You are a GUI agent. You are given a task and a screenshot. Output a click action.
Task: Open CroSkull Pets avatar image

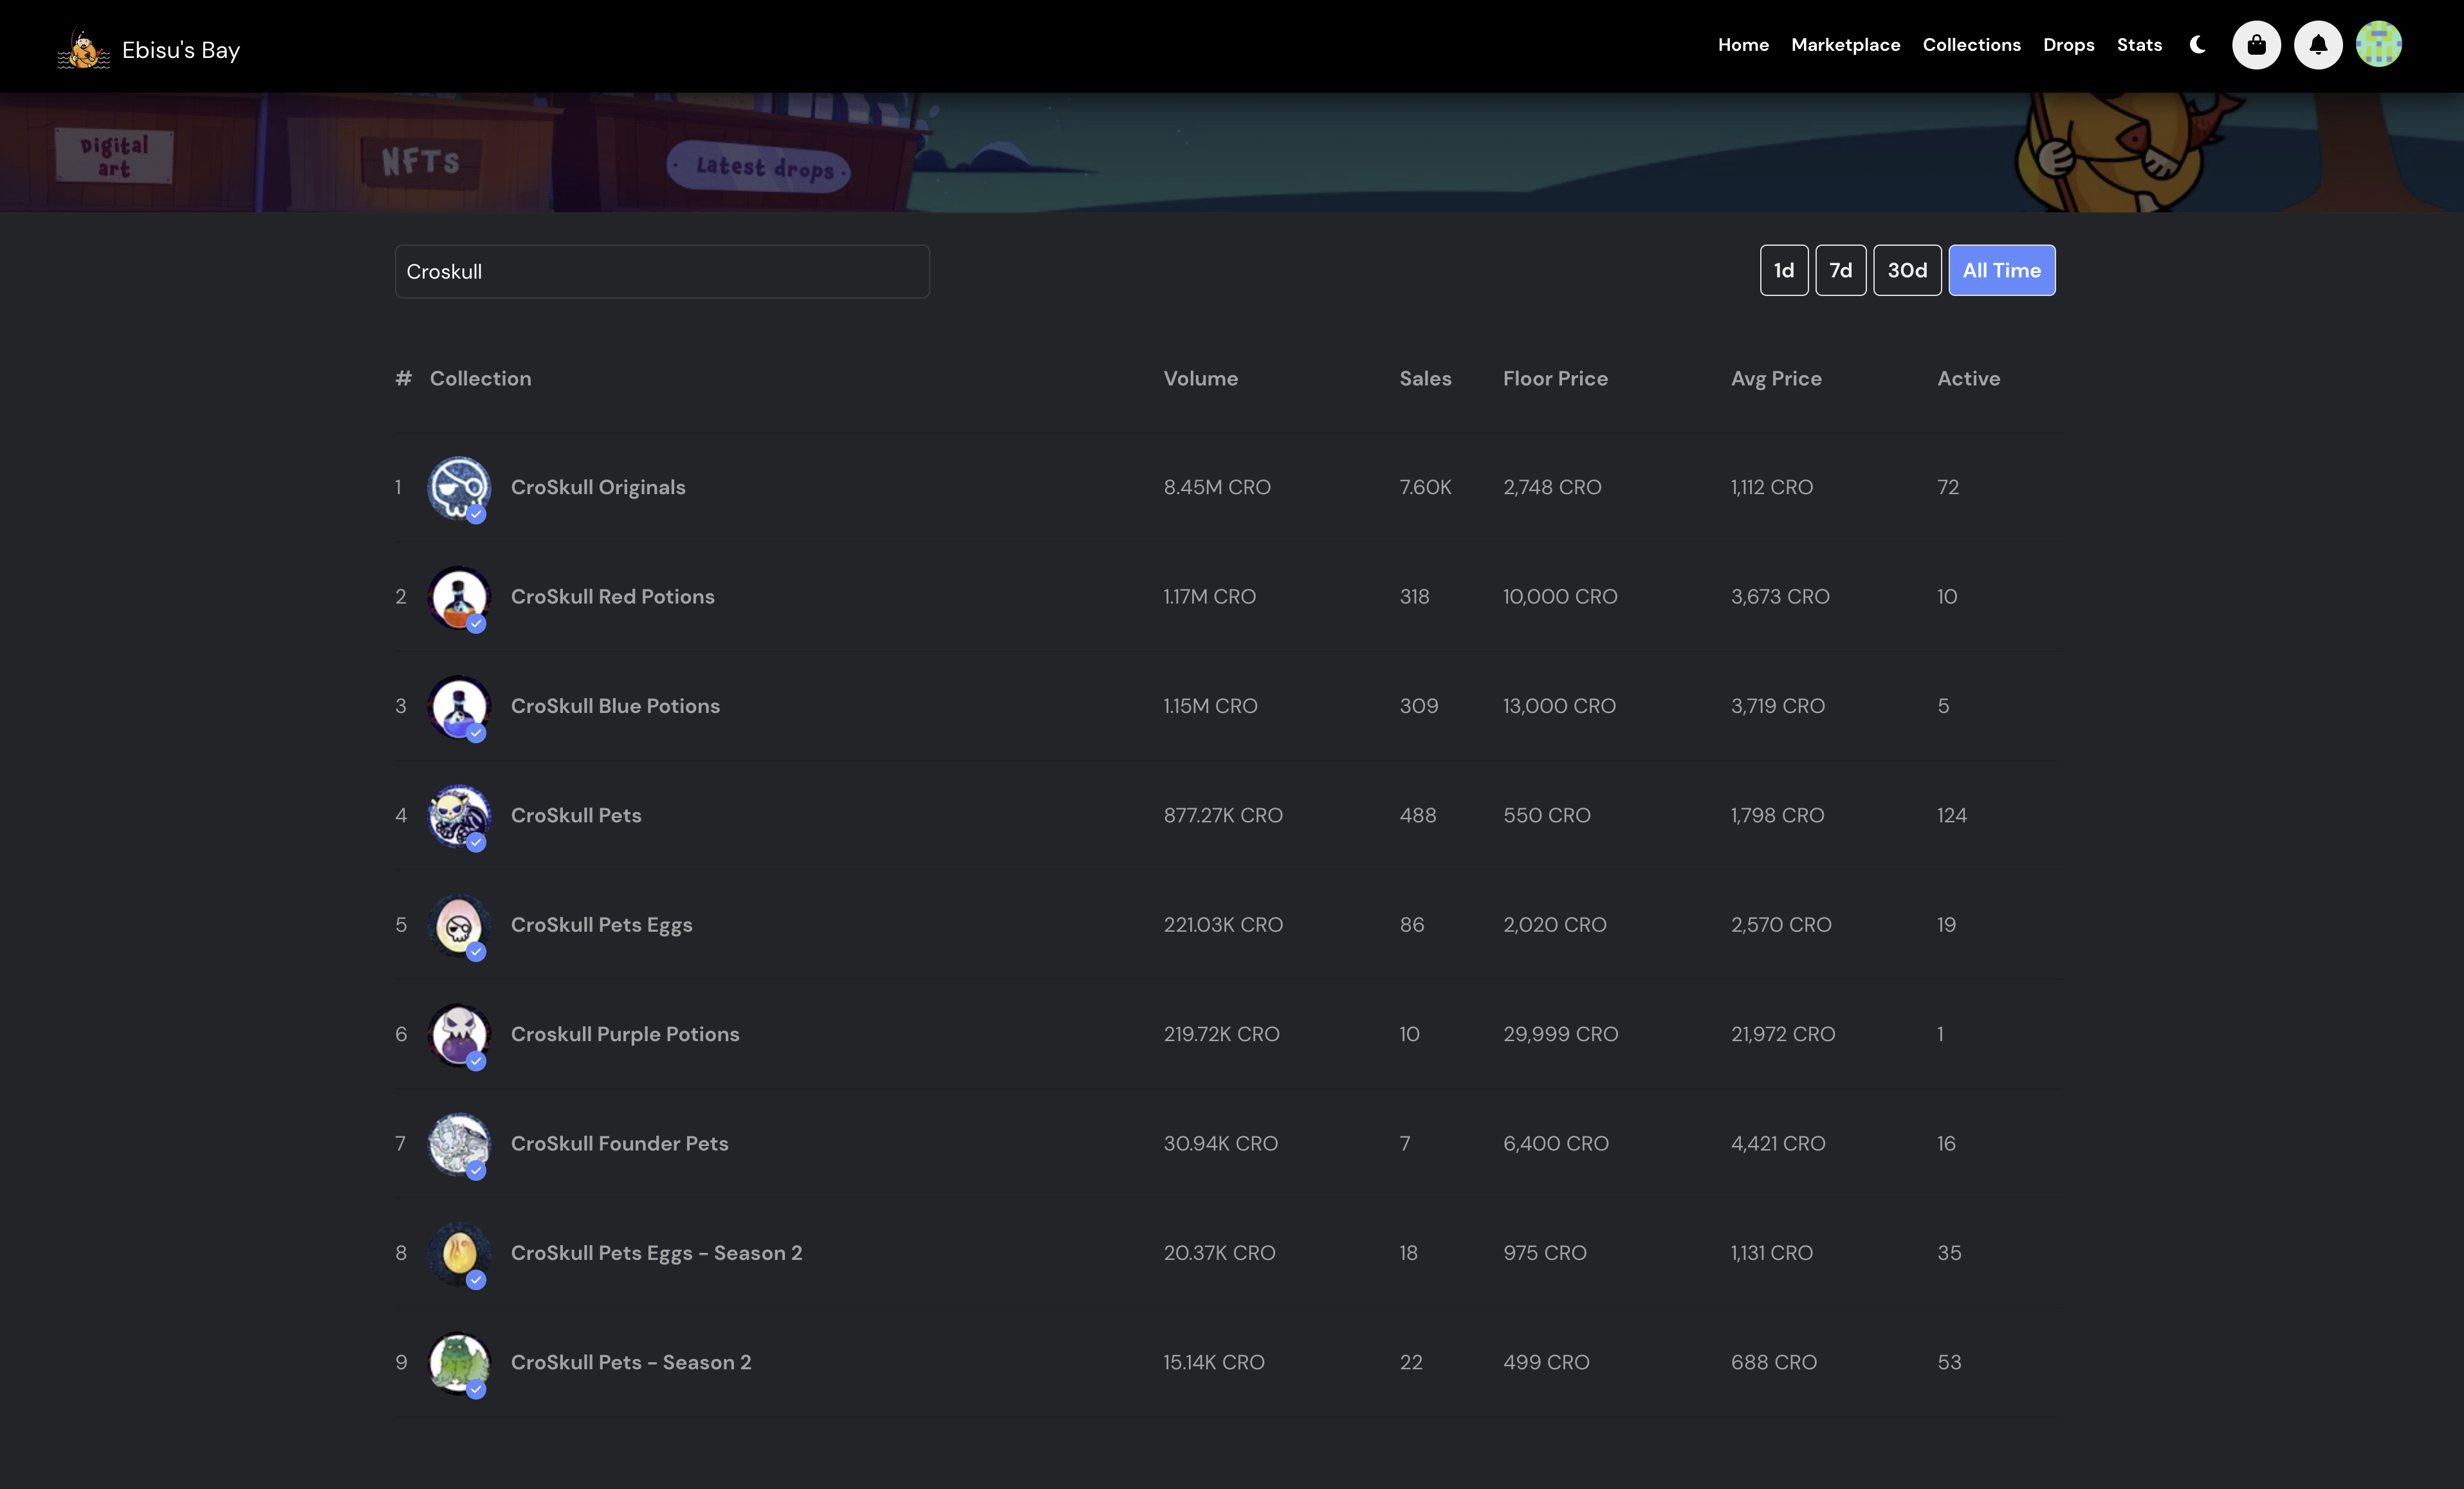(459, 816)
